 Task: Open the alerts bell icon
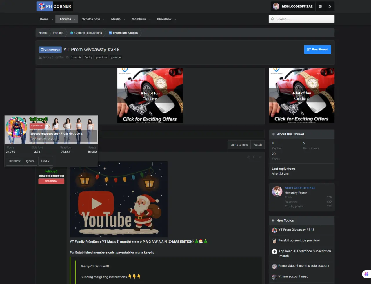coord(330,6)
